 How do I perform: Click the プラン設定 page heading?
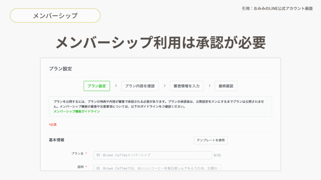[x=60, y=69]
